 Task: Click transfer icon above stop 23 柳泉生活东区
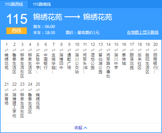click(x=22, y=90)
